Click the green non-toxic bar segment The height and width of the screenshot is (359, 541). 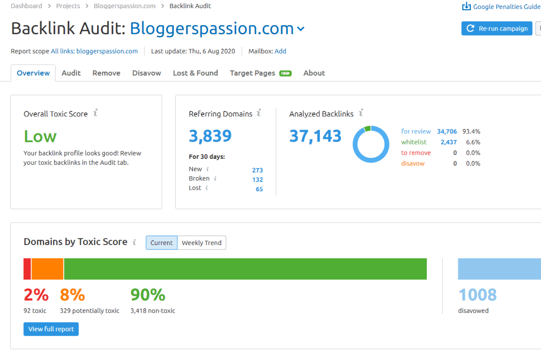pos(246,269)
